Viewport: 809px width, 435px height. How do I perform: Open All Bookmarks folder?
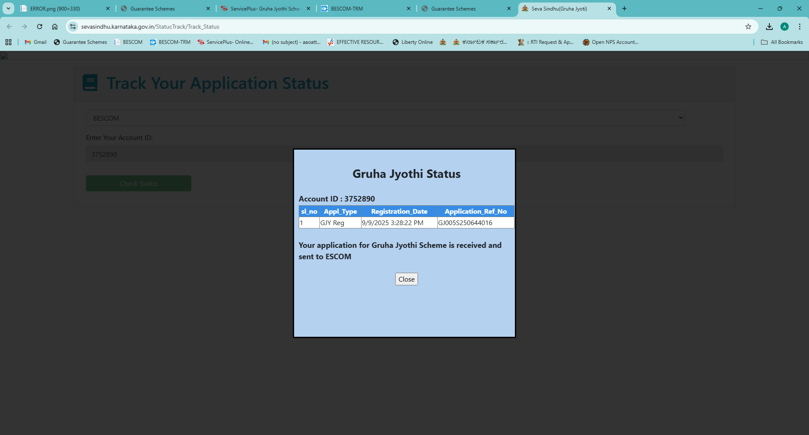point(782,42)
